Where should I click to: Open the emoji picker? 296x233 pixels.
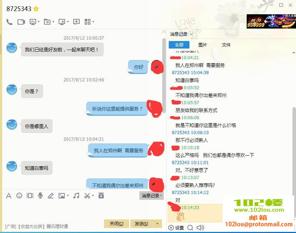[19, 196]
